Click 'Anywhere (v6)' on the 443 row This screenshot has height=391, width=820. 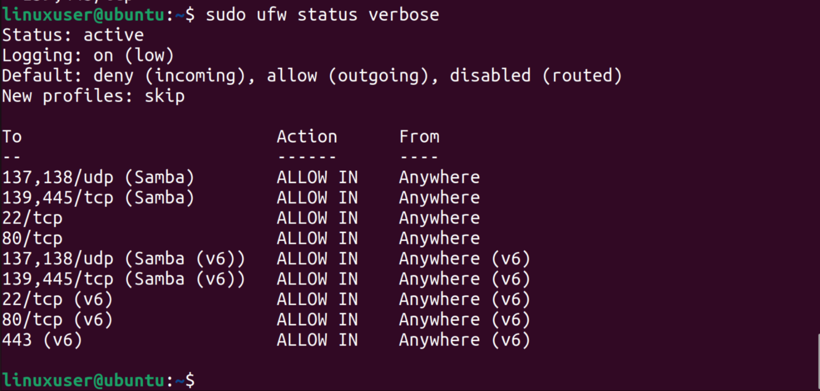tap(464, 340)
